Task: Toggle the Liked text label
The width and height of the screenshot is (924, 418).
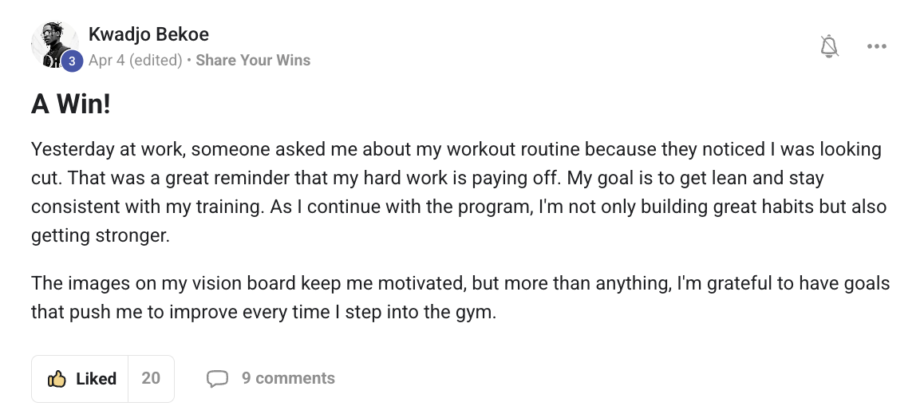Action: (97, 379)
